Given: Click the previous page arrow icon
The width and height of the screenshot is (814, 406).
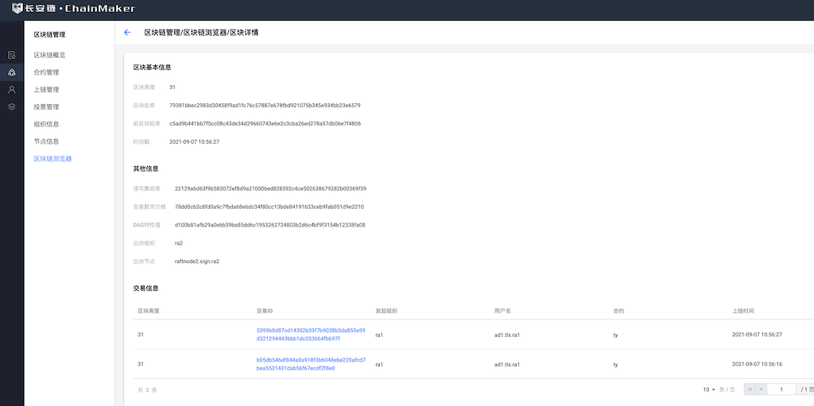Looking at the screenshot, I should [762, 389].
